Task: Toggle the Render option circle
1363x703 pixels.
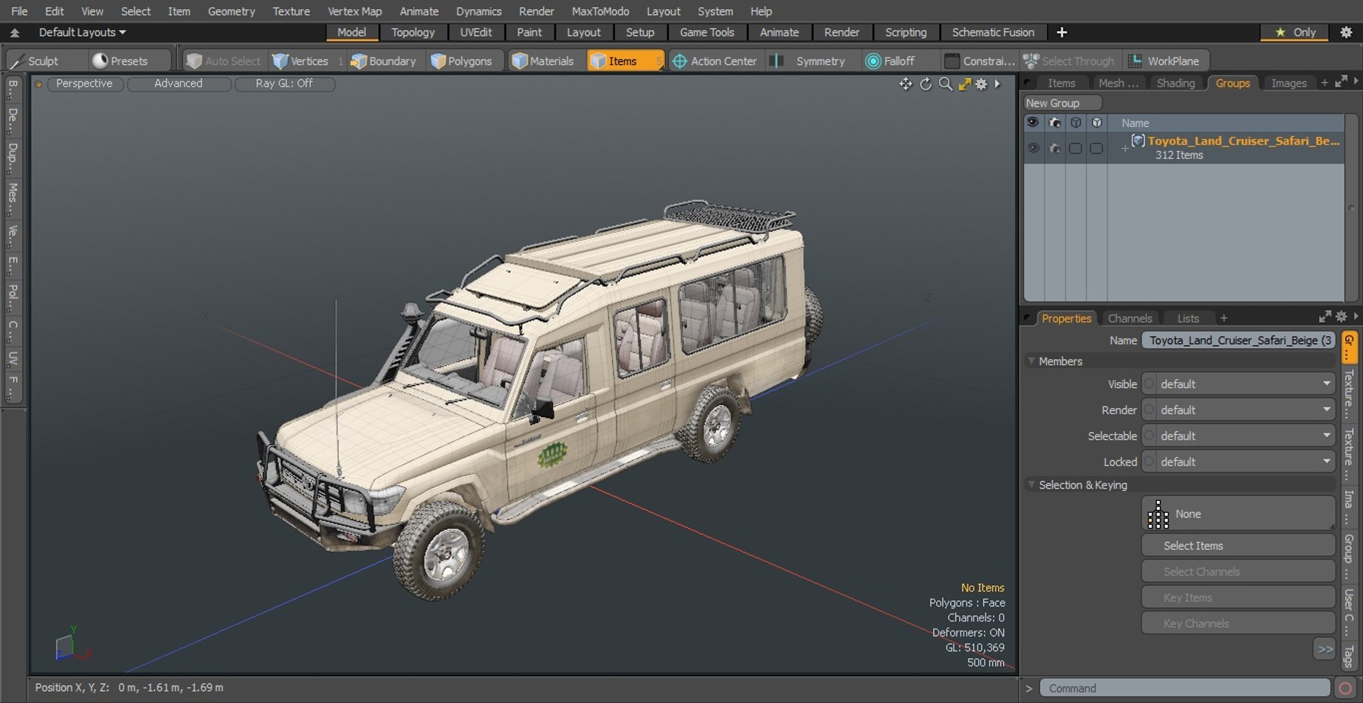Action: coord(1149,410)
